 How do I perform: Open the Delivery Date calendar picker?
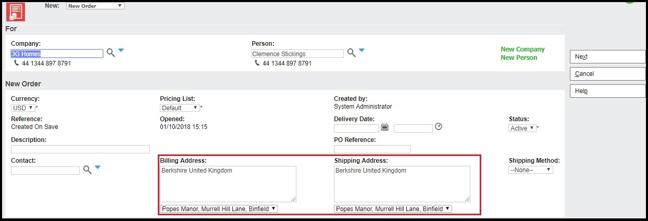tap(385, 126)
